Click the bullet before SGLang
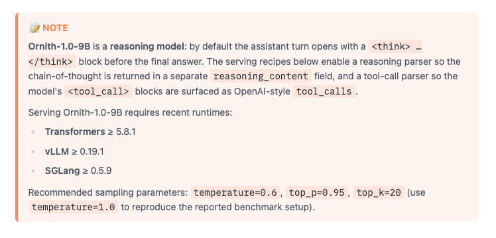 coord(33,171)
